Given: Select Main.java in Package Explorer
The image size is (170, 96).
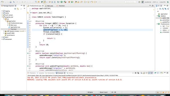Looking at the screenshot, I should 14,25.
